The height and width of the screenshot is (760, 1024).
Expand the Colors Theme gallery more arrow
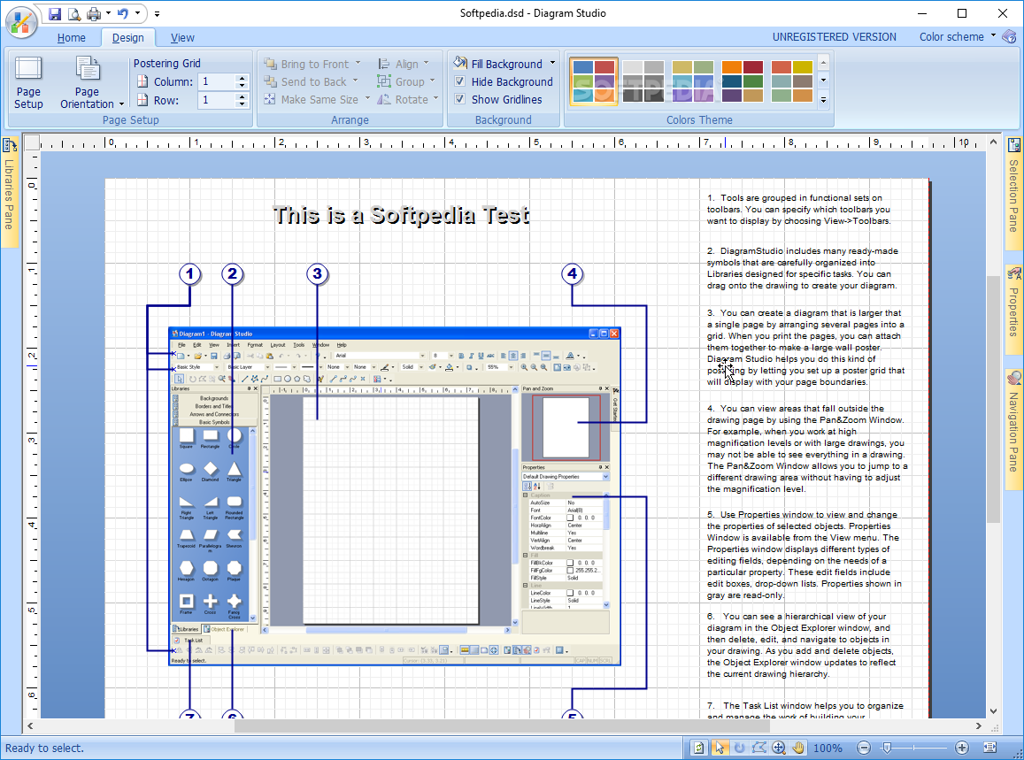tap(823, 100)
